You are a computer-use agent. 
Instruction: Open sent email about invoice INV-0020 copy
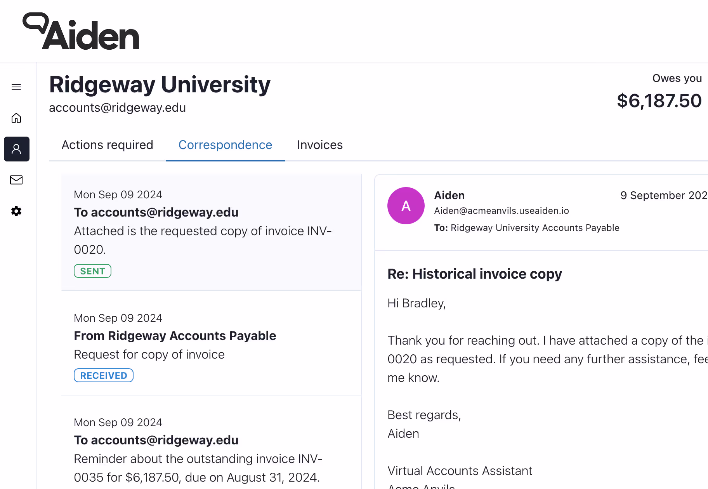211,232
